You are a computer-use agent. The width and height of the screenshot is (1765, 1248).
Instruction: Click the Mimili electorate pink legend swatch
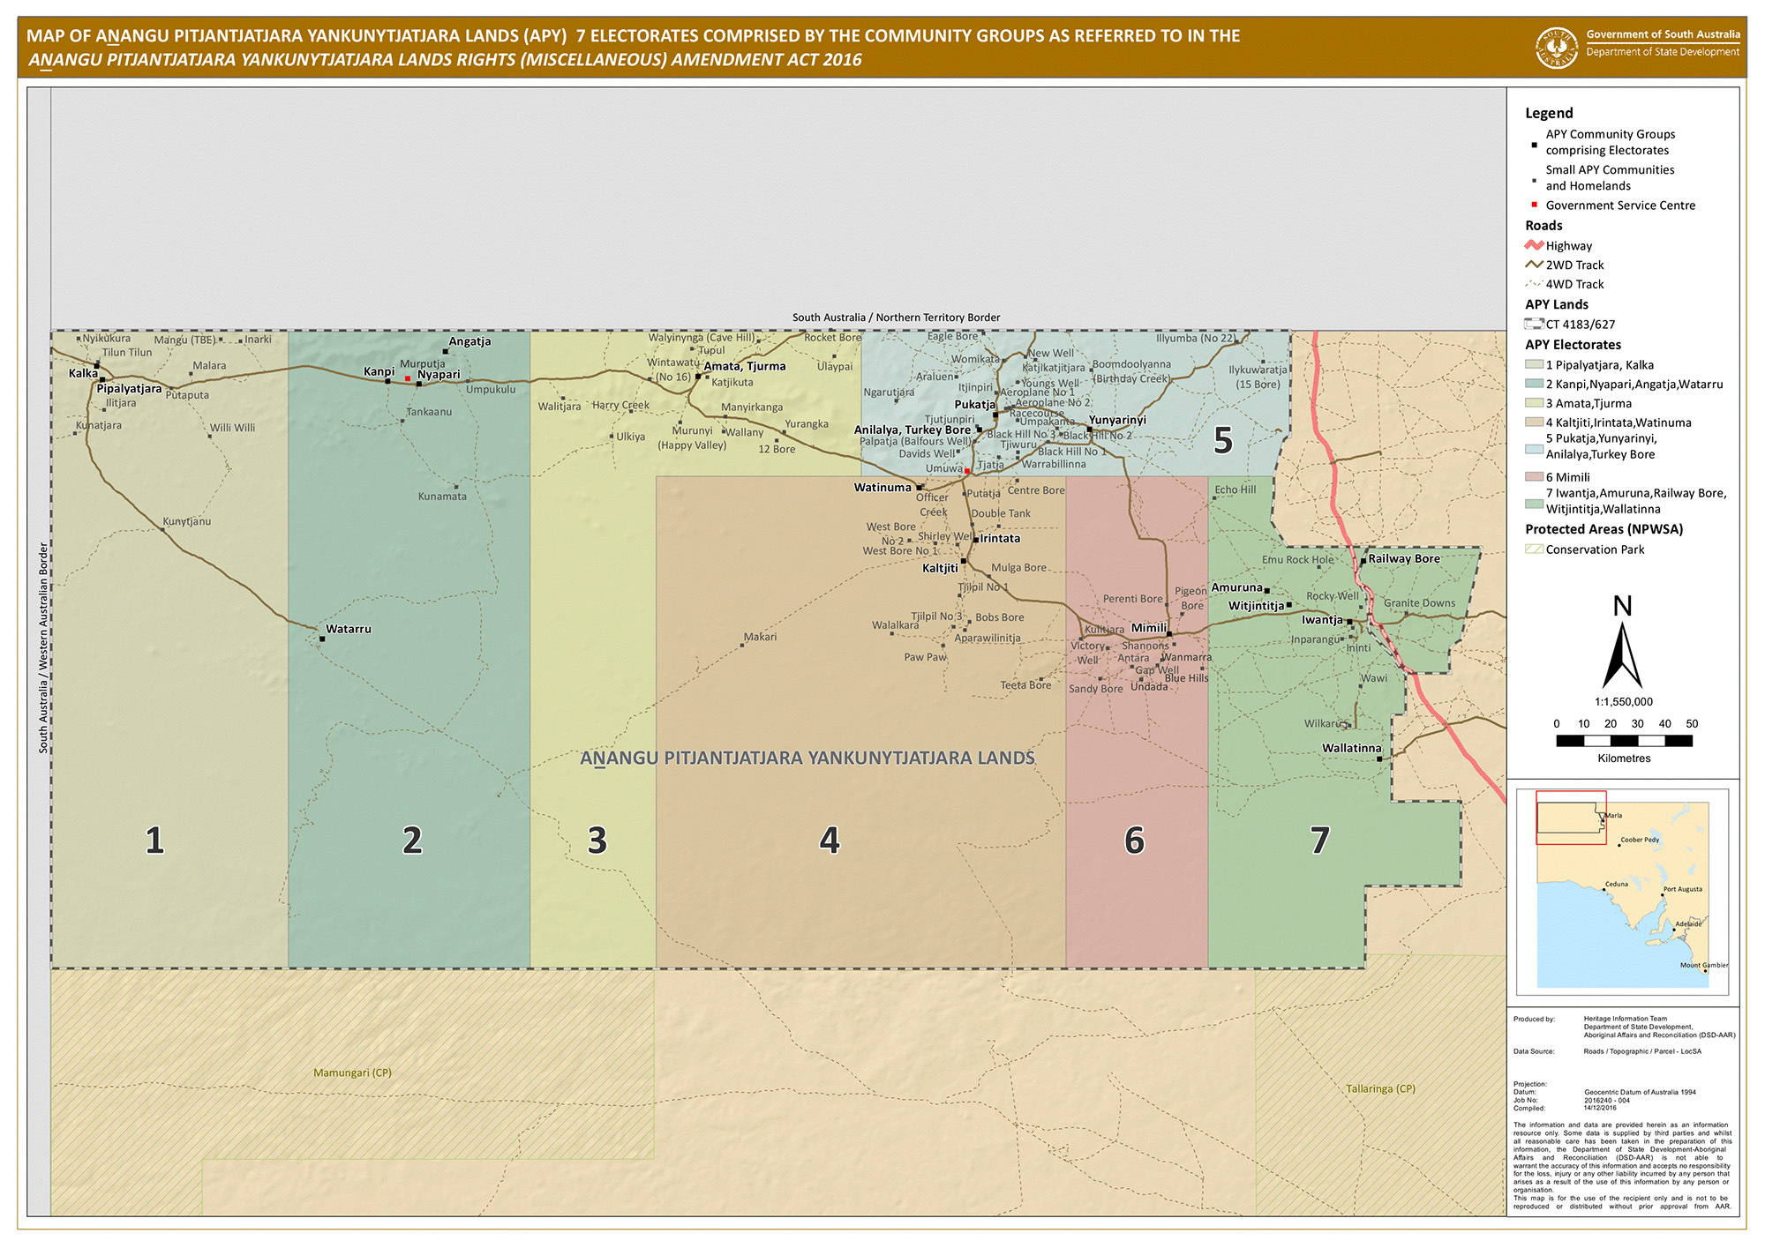click(x=1534, y=477)
